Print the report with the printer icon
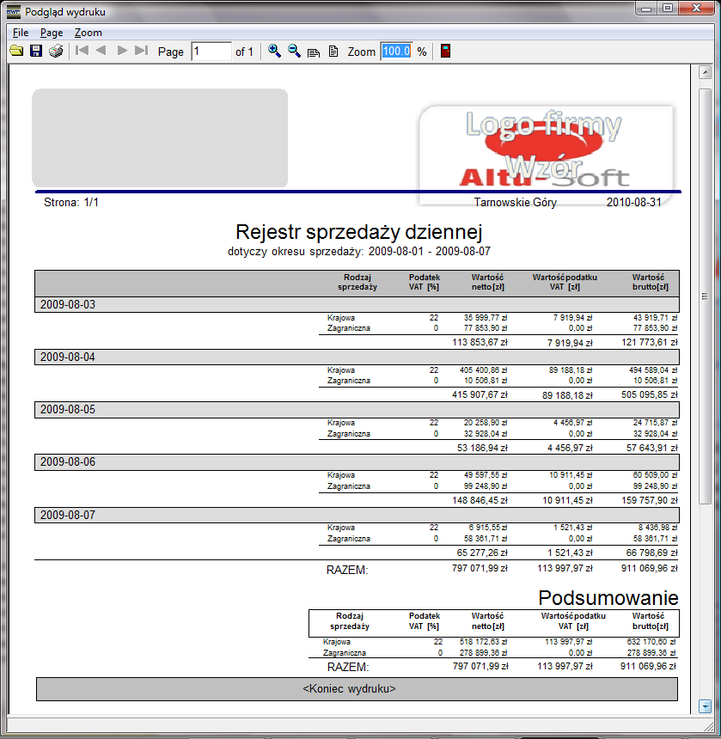 point(56,52)
